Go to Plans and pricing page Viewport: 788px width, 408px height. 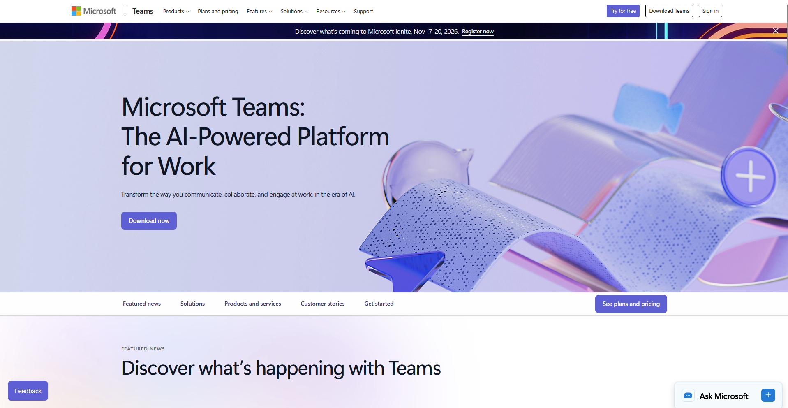[218, 11]
